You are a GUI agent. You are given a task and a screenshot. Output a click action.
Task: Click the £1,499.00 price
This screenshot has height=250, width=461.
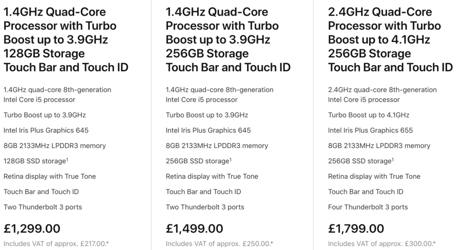point(194,228)
